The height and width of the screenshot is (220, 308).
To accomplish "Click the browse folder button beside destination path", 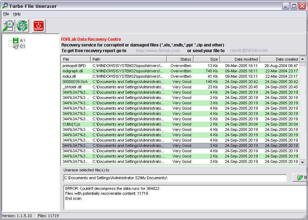I will [300, 177].
